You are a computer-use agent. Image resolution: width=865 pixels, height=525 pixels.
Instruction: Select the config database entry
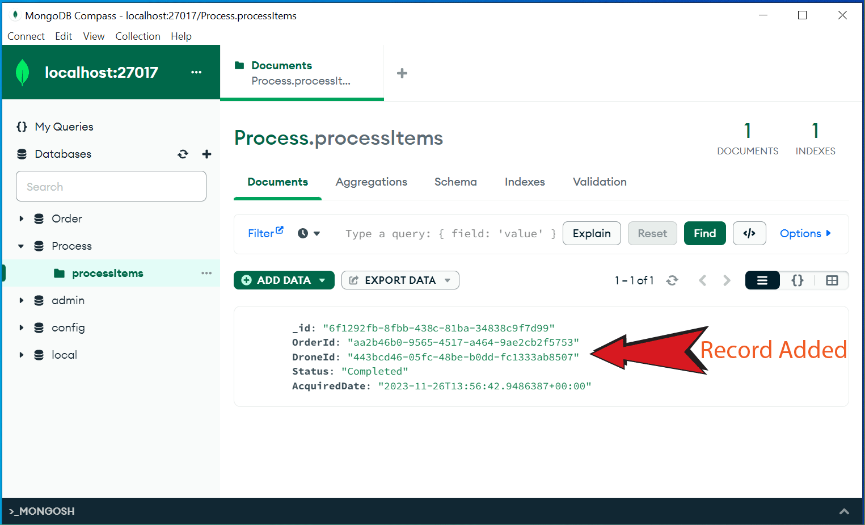pos(68,327)
